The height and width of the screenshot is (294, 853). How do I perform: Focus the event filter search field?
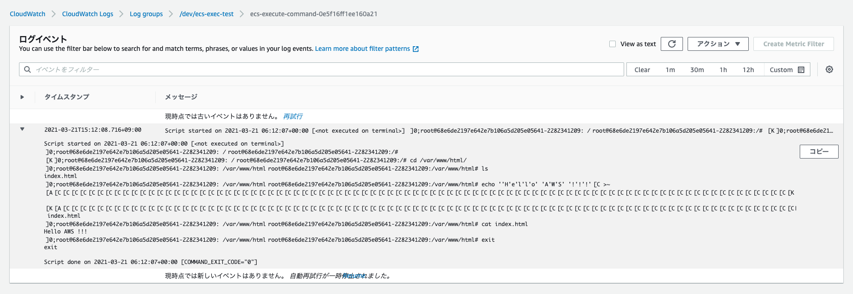pyautogui.click(x=324, y=69)
